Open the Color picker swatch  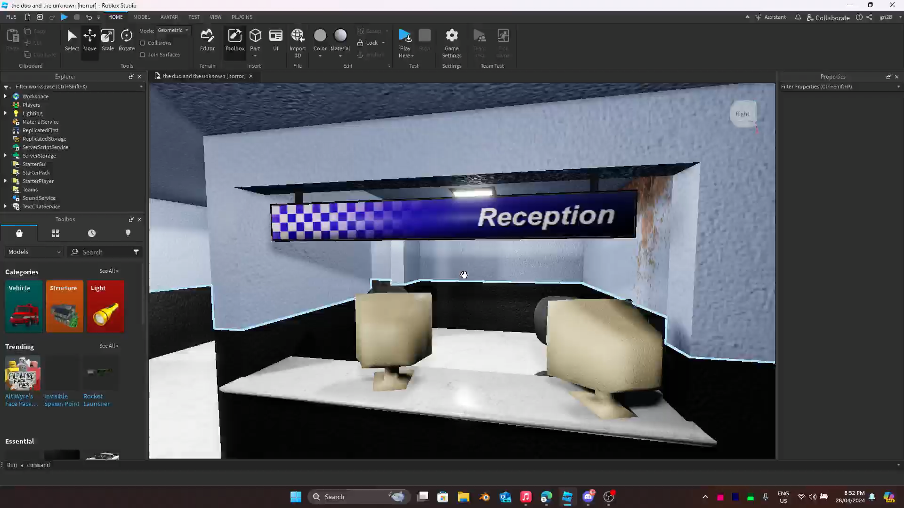tap(320, 36)
